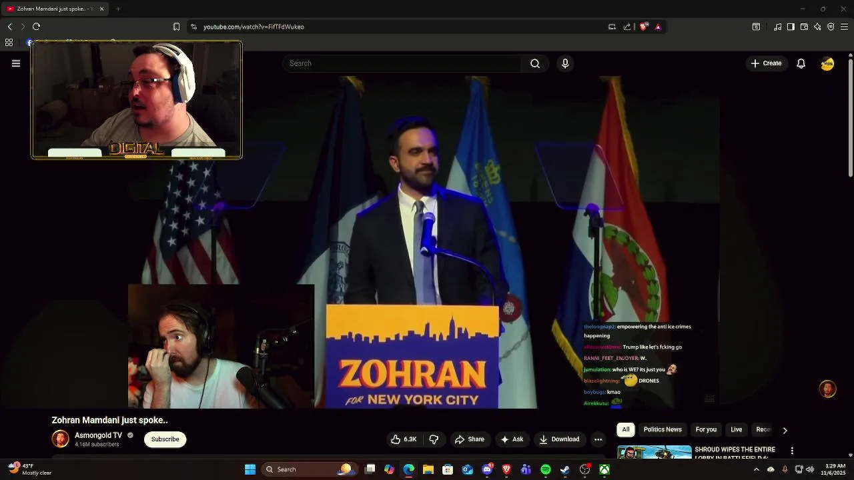Open the YouTube guide hamburger menu
Screen dimensions: 854x480
pos(16,63)
